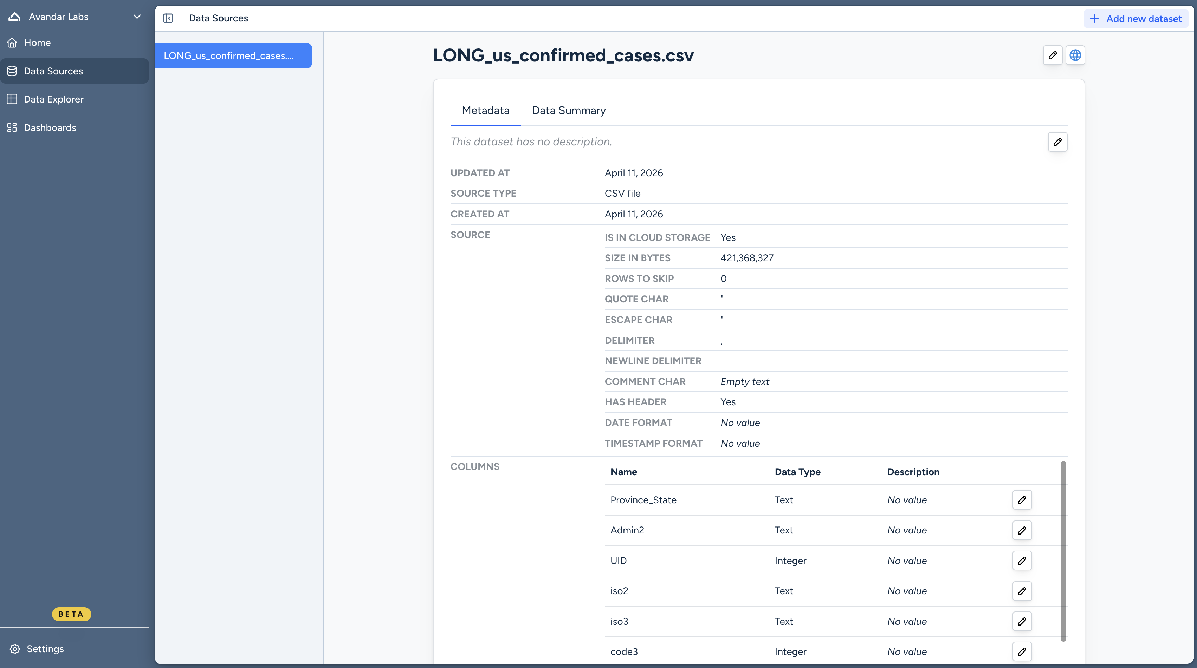Collapse the dataset list panel
This screenshot has height=668, width=1197.
tap(168, 18)
